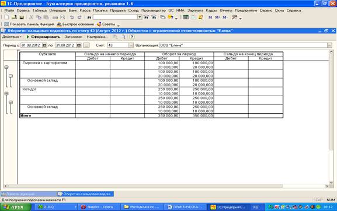Screen dimensions: 337x211
Task: Select the Хот-дог row label
Action: tap(29, 89)
